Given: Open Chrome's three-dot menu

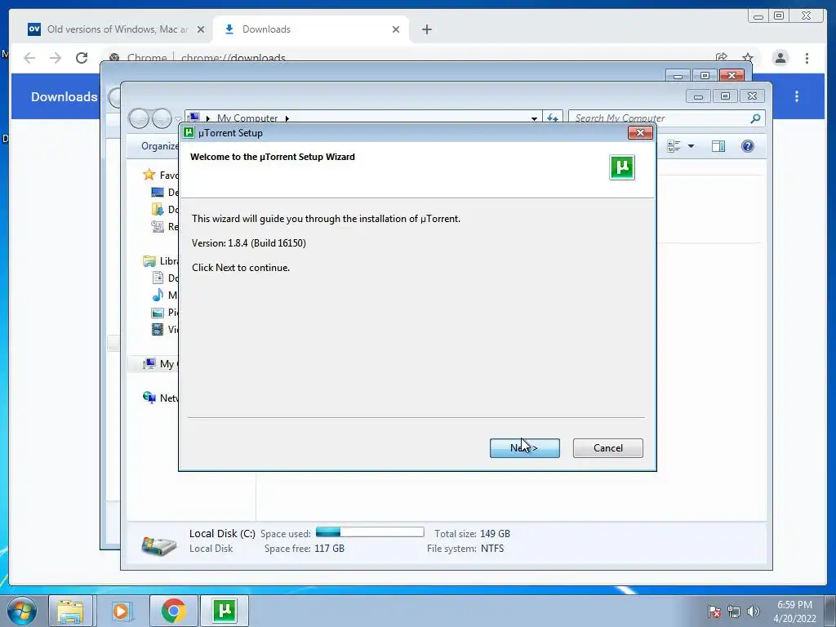Looking at the screenshot, I should pos(807,58).
